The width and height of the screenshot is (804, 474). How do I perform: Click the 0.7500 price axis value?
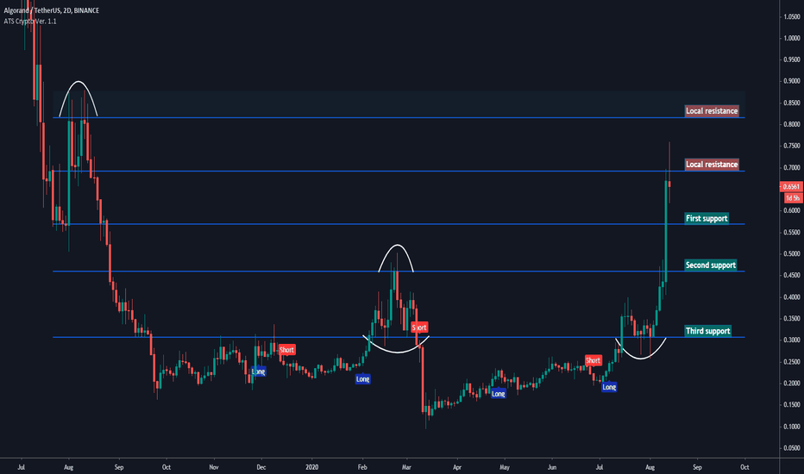(792, 146)
